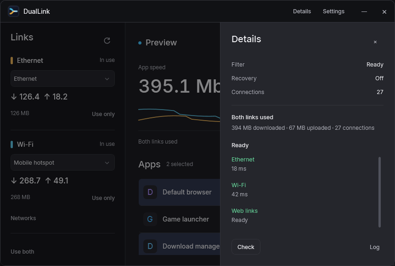The height and width of the screenshot is (266, 395).
Task: Click the Use both label
Action: 23,252
